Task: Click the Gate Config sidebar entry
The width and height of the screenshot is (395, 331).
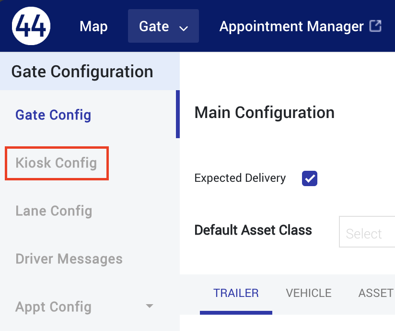Action: point(53,115)
